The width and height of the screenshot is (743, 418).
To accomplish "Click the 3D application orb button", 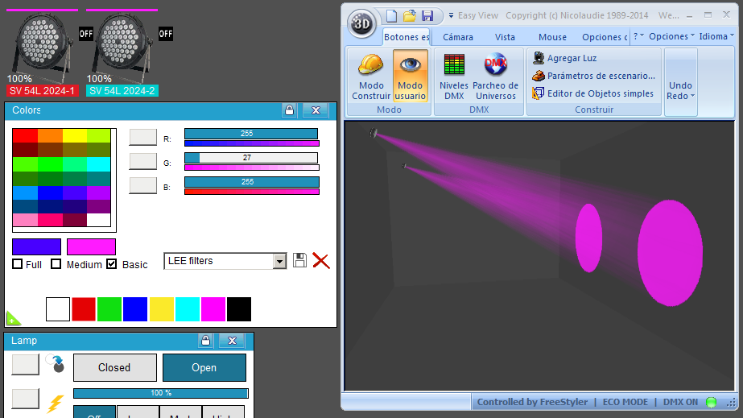I will (361, 23).
